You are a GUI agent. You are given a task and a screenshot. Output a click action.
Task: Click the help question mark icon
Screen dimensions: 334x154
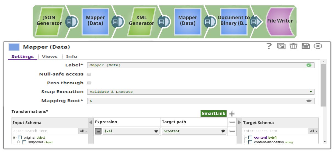[x=269, y=46]
